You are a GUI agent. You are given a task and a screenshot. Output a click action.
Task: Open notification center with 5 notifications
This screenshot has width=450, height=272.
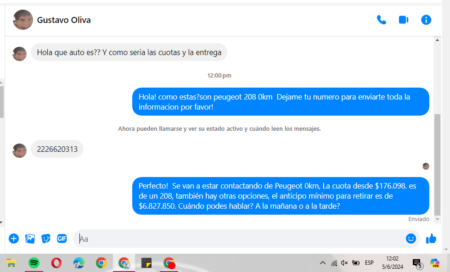click(417, 263)
